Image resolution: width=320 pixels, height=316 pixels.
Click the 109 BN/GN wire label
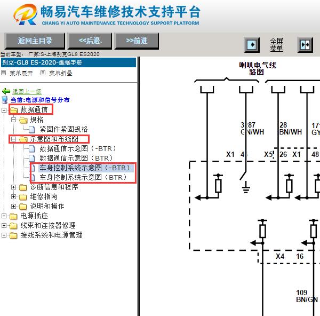coord(307,296)
